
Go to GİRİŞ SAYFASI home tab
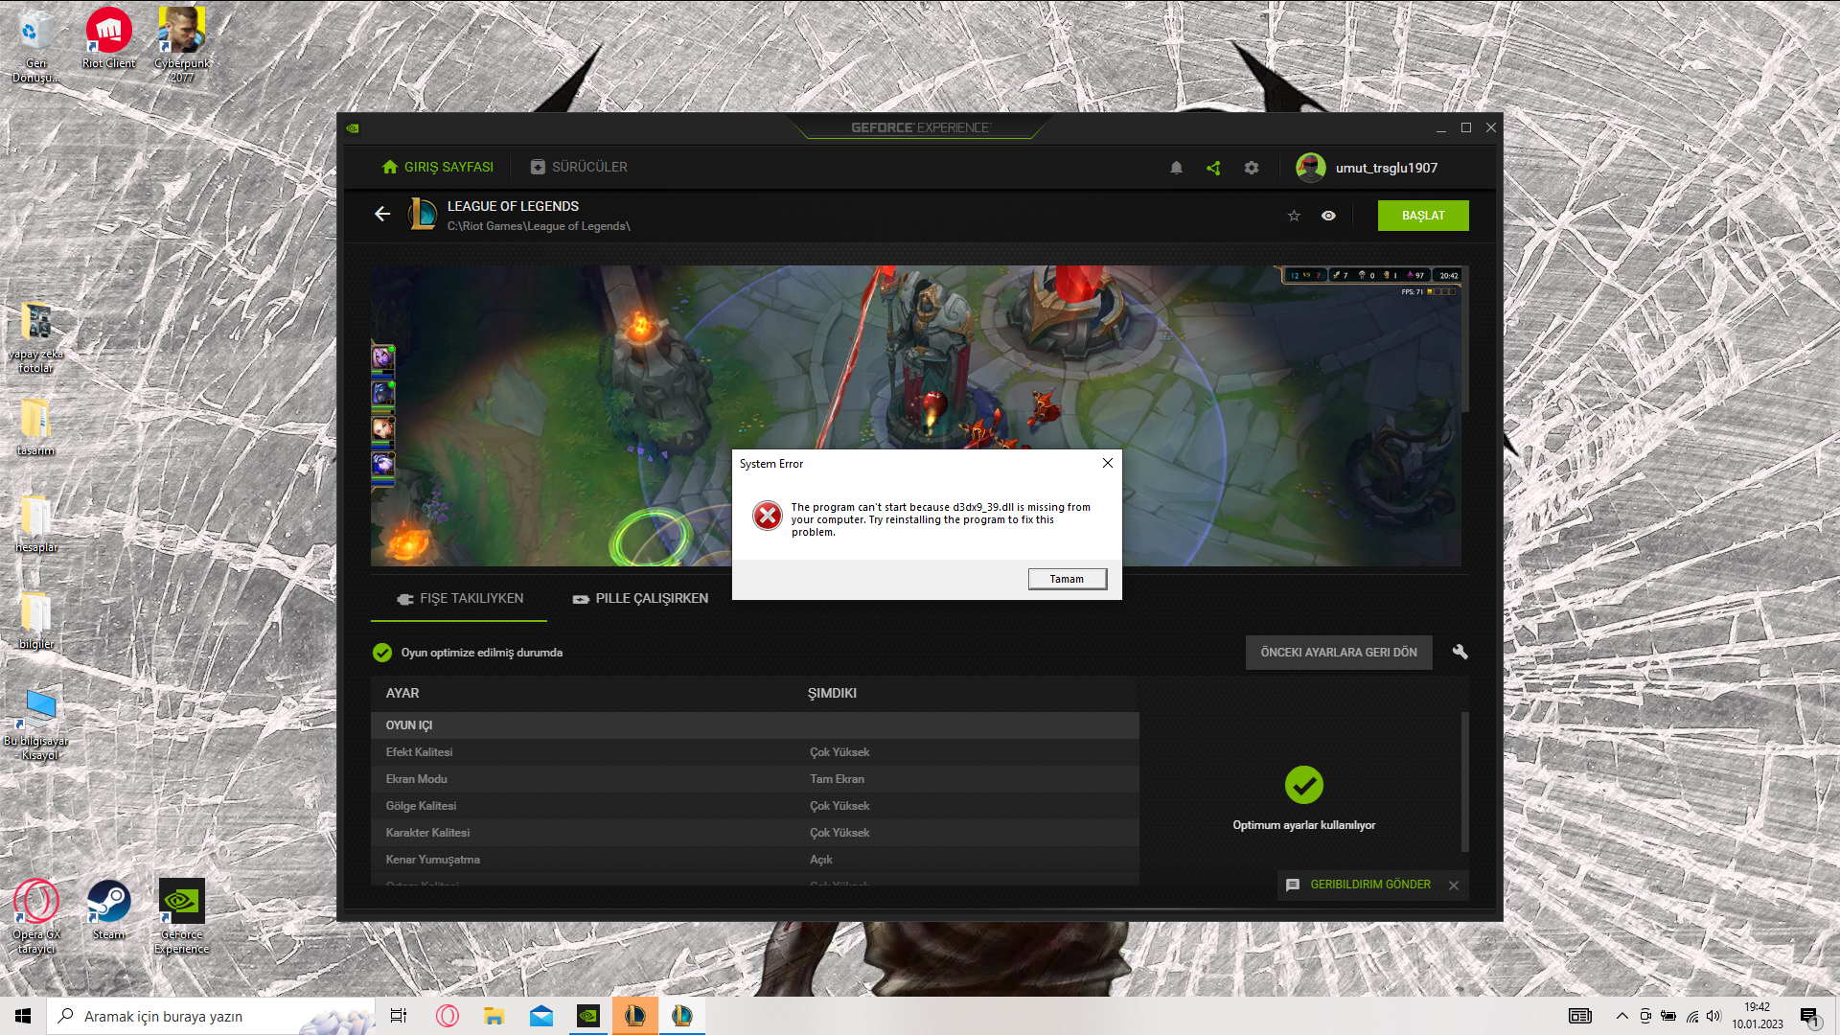tap(438, 167)
